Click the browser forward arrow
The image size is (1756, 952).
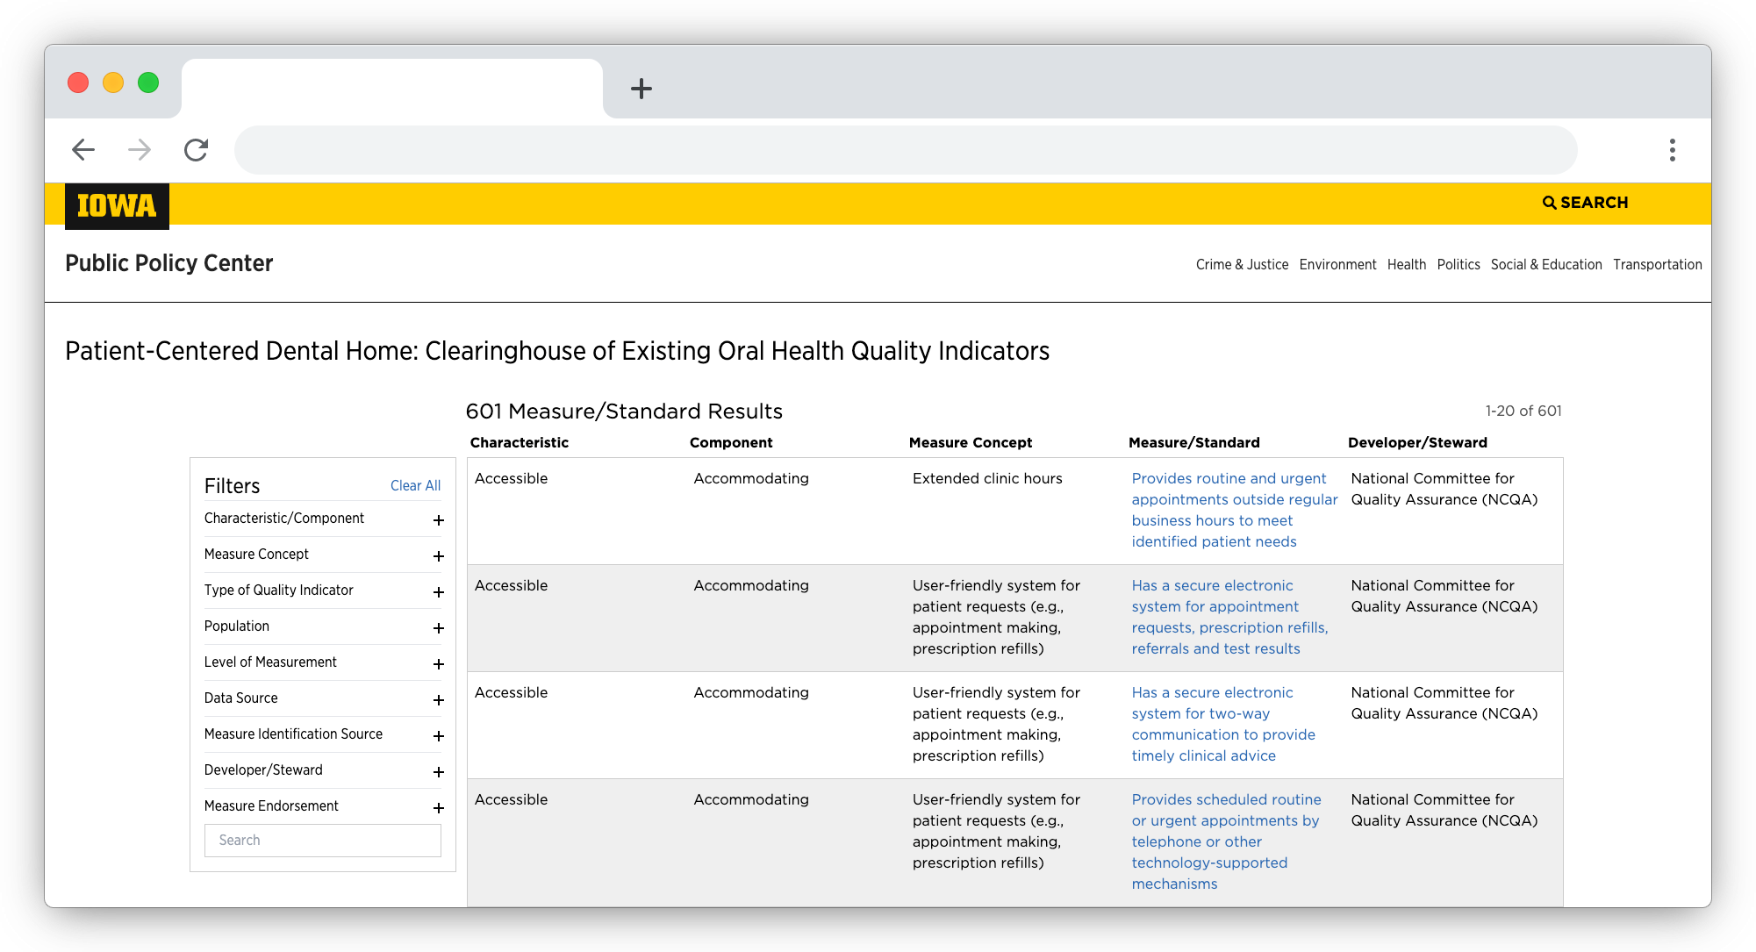[x=140, y=150]
